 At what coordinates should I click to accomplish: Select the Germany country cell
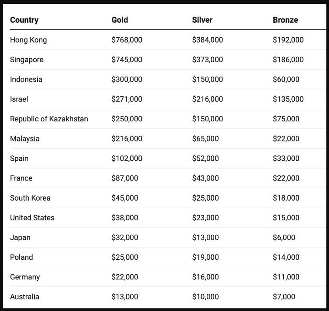[25, 277]
